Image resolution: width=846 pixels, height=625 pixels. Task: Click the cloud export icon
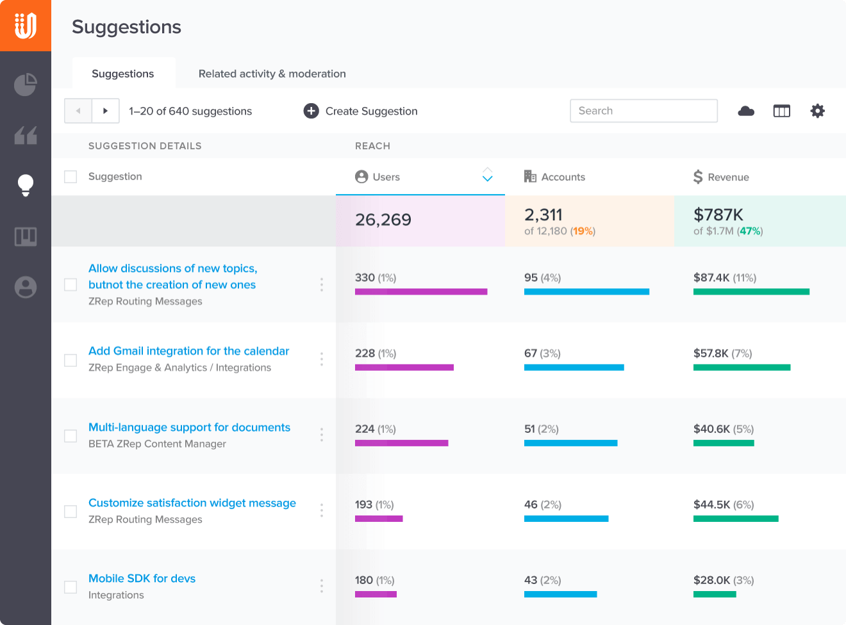746,111
